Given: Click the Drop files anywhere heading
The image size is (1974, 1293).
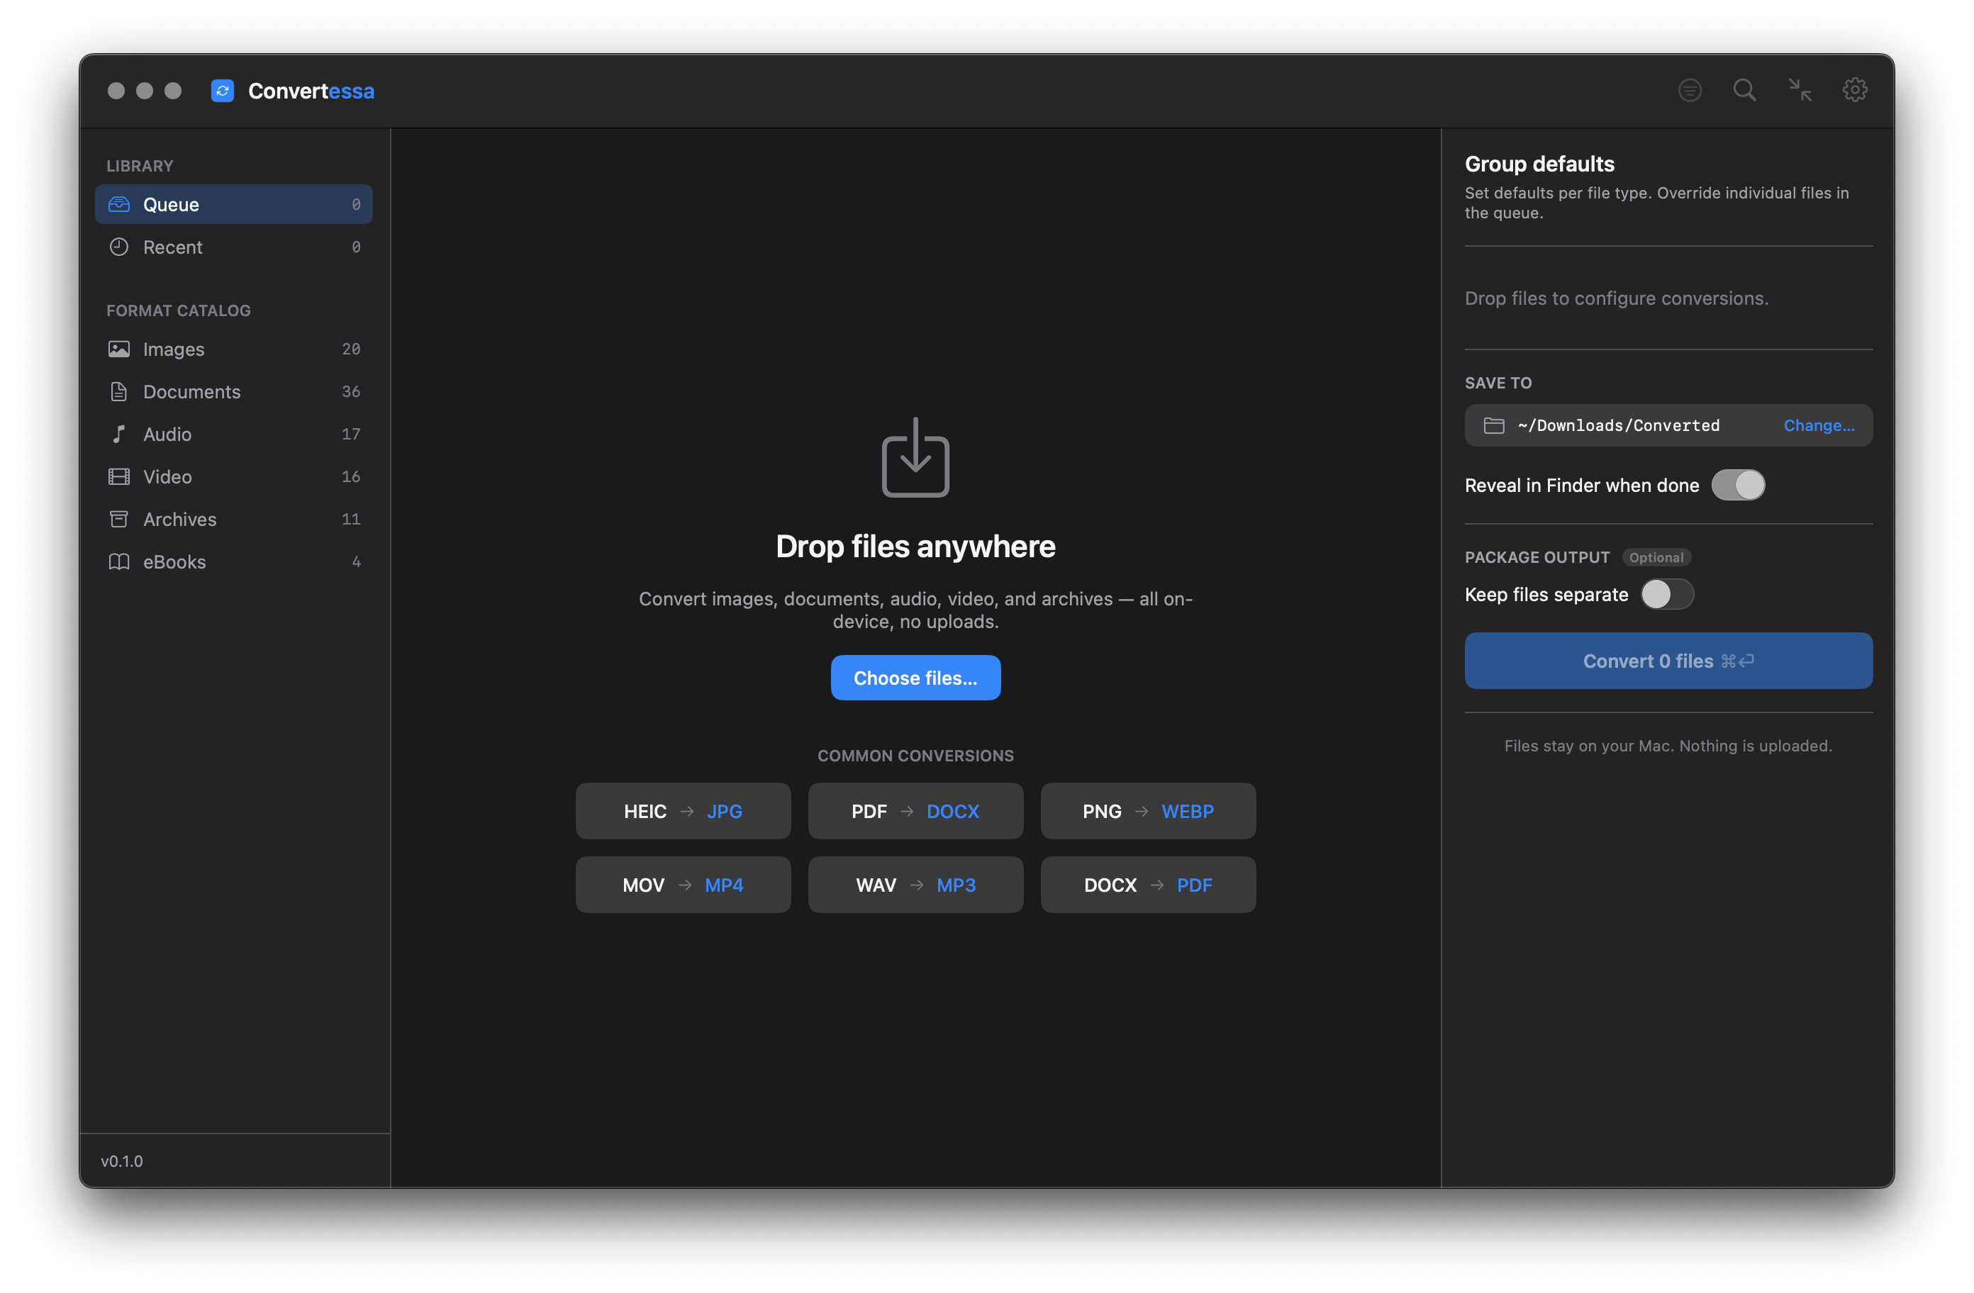Looking at the screenshot, I should pyautogui.click(x=915, y=547).
